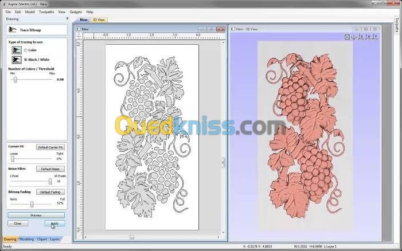Click the Noise Filter value 10
Screen dimensions: 402x251
coord(58,181)
